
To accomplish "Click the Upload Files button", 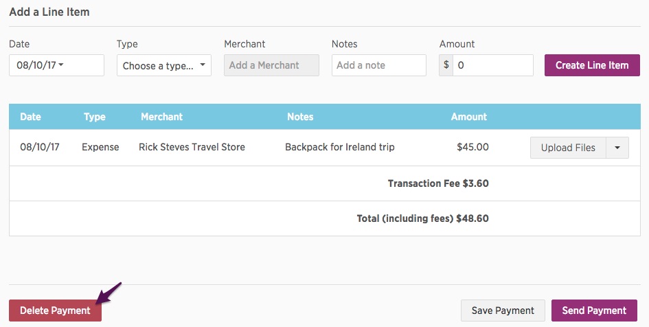I will tap(568, 148).
